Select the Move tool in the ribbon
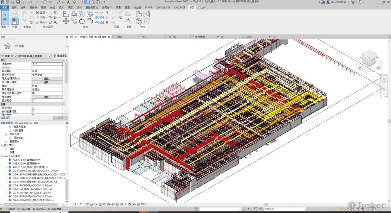The width and height of the screenshot is (391, 213). point(66,21)
